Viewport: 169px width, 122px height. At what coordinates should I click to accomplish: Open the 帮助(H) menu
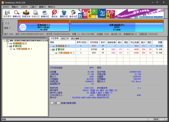[52, 7]
